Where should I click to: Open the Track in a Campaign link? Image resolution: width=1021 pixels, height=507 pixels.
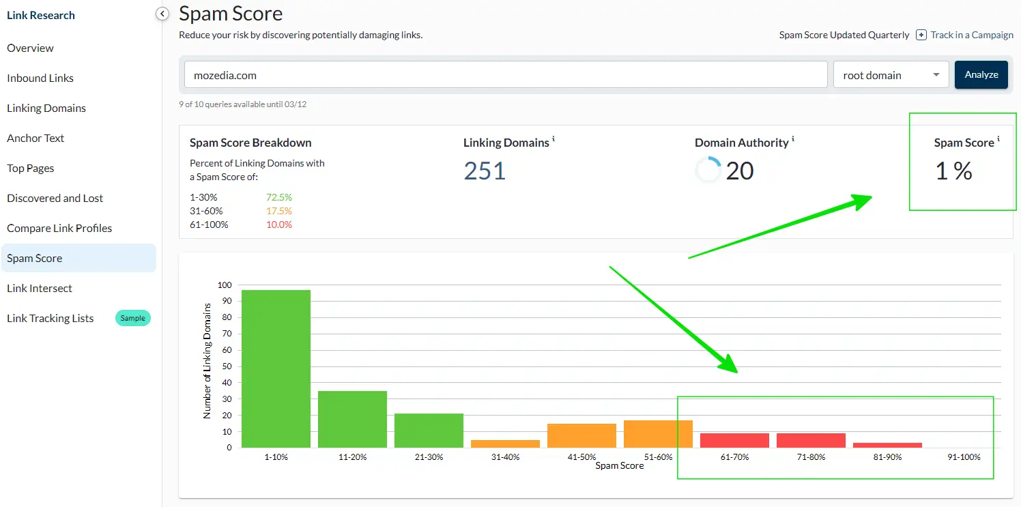971,35
